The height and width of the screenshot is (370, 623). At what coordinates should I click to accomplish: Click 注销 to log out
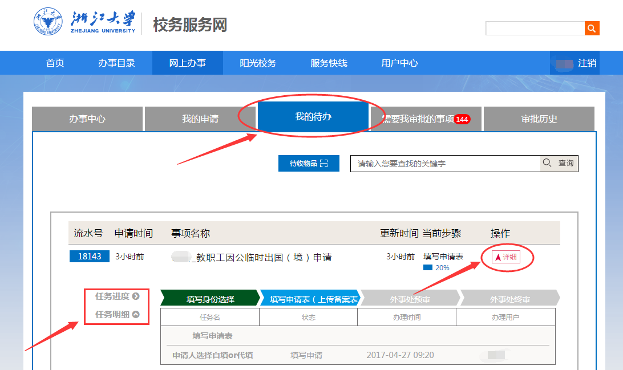tap(587, 63)
